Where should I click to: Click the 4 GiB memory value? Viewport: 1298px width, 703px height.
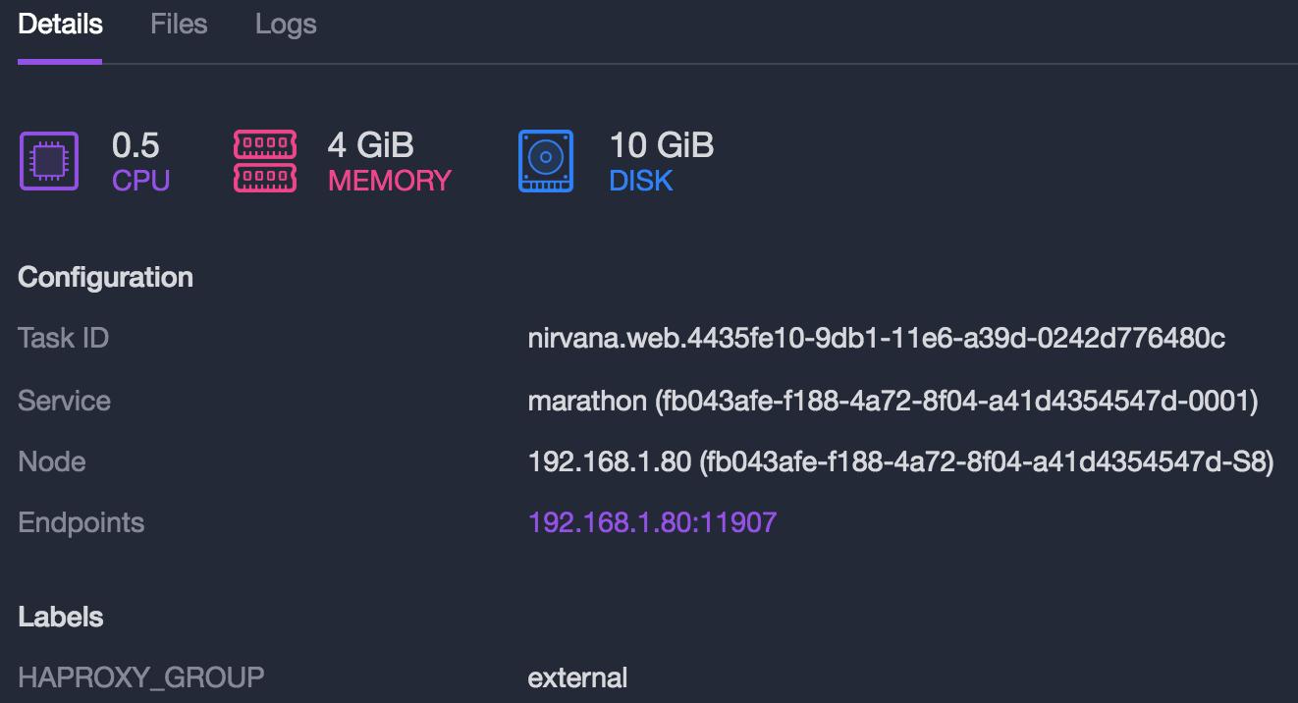370,145
